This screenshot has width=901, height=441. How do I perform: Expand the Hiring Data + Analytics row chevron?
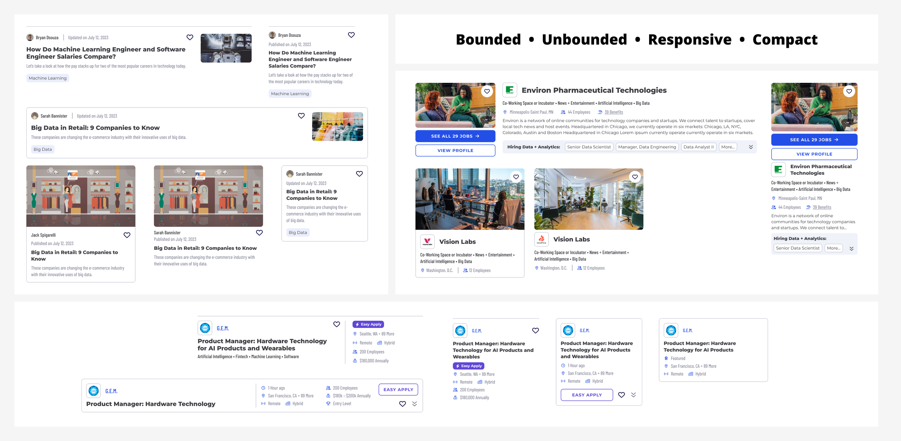[751, 147]
